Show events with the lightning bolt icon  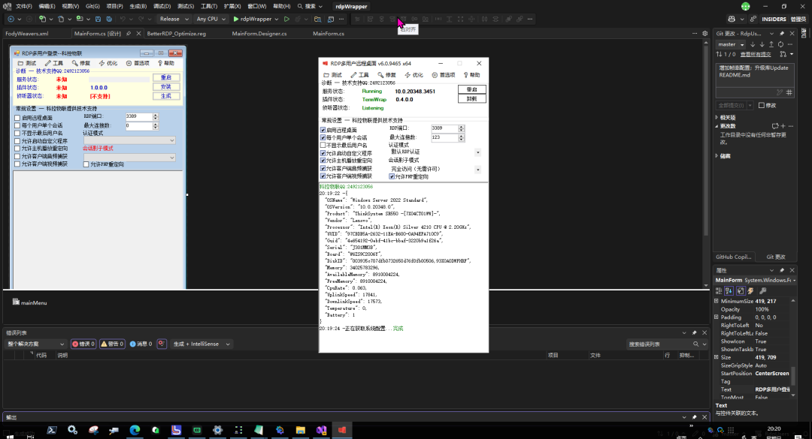[751, 291]
